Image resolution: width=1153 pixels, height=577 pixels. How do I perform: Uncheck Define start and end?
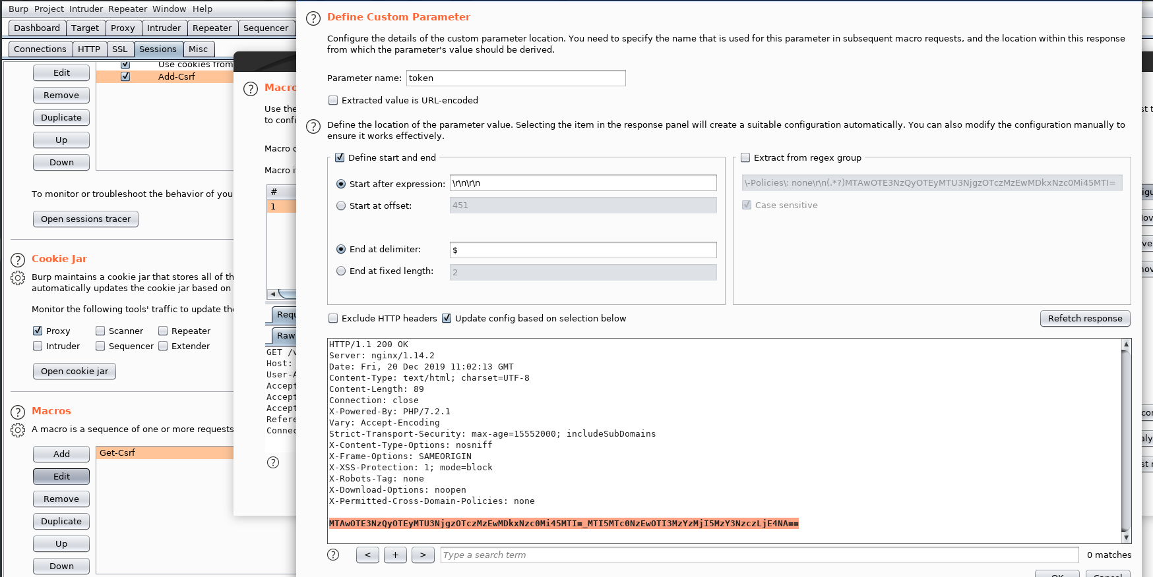(340, 157)
